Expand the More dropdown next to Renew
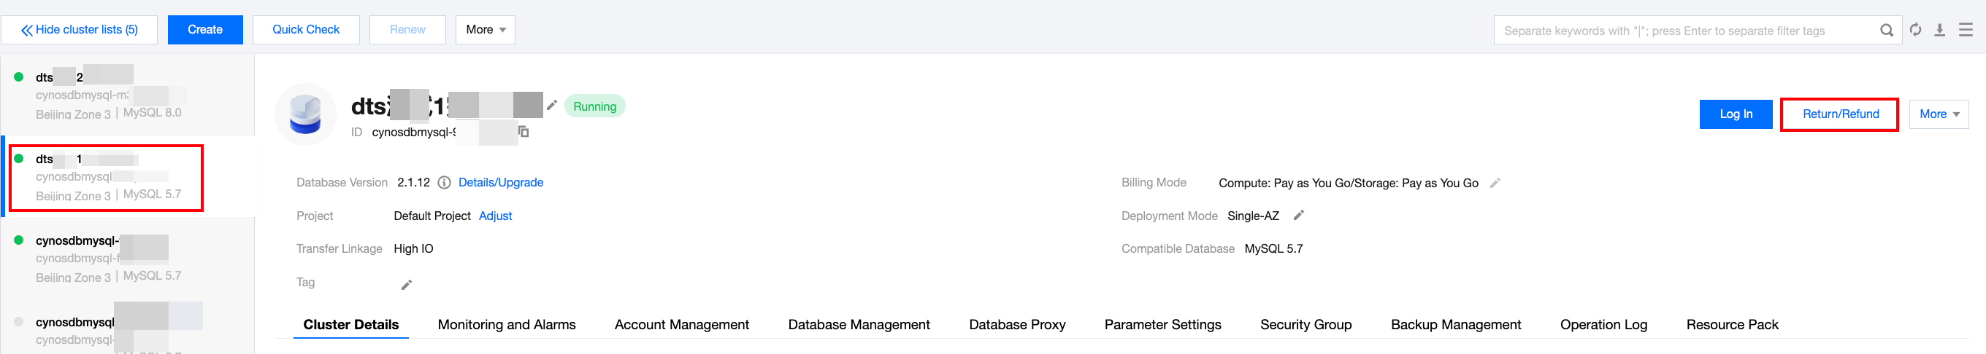The image size is (1986, 354). click(485, 30)
